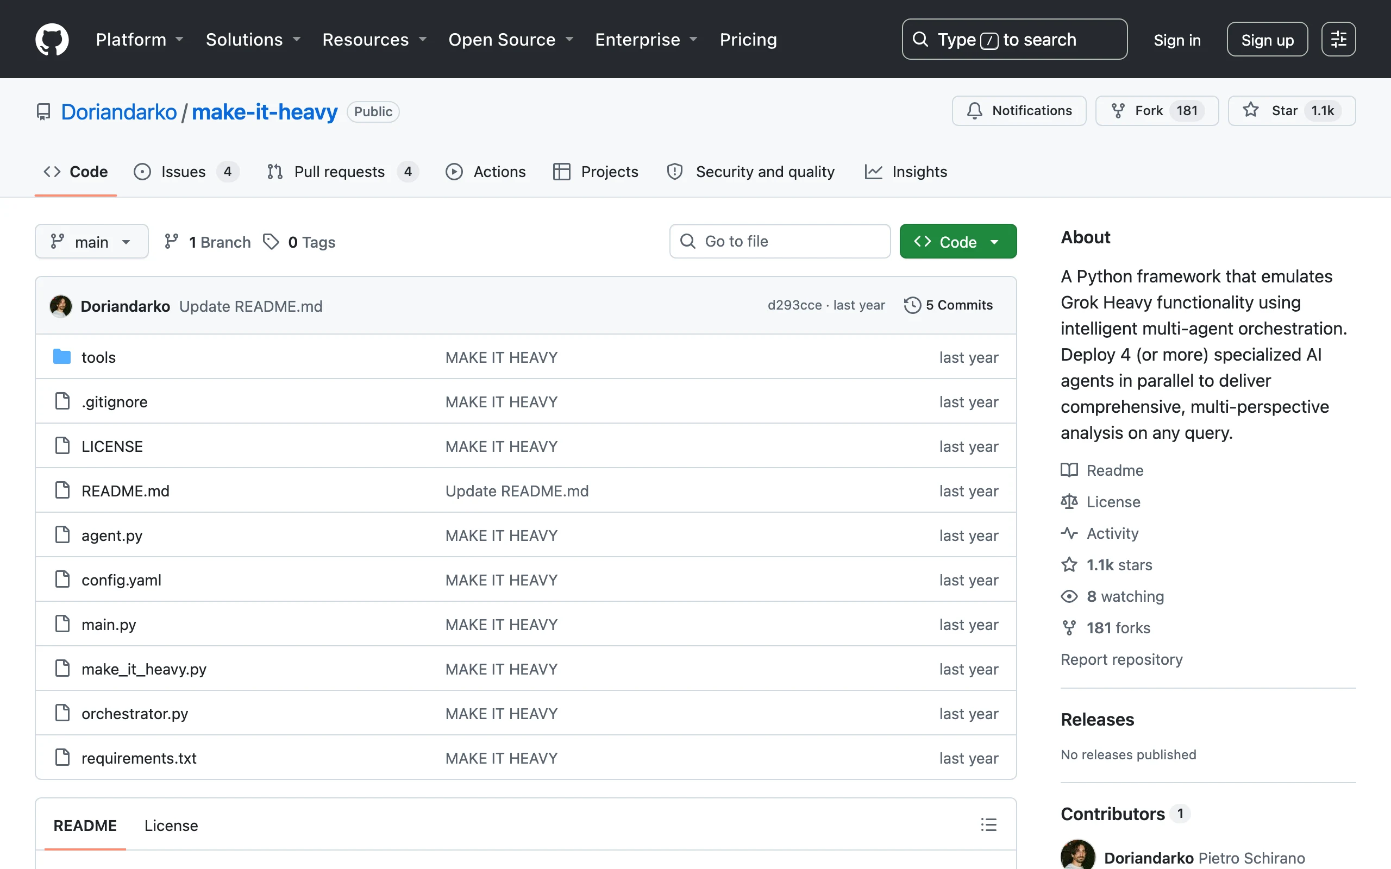Click Doriandarko avatar in commit row
Viewport: 1391px width, 869px height.
pyautogui.click(x=61, y=306)
